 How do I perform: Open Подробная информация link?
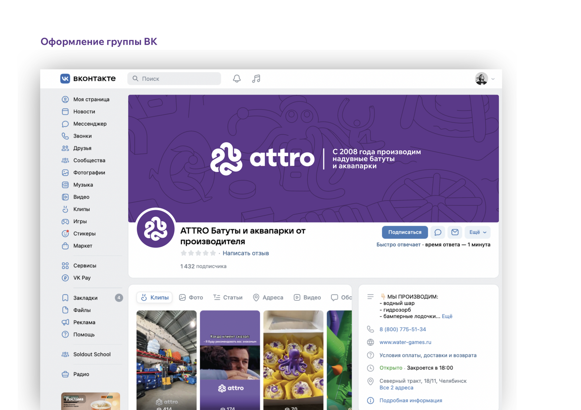(411, 400)
